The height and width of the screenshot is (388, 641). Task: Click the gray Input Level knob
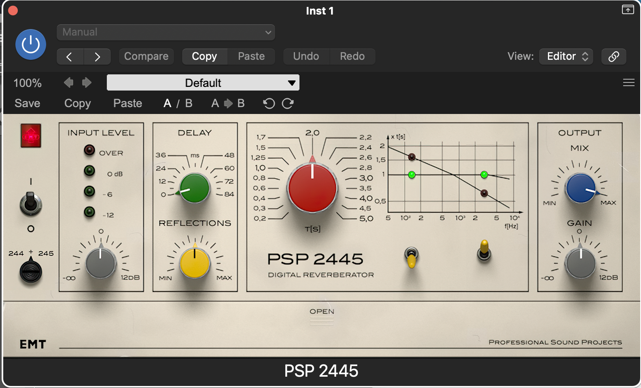[x=101, y=263]
